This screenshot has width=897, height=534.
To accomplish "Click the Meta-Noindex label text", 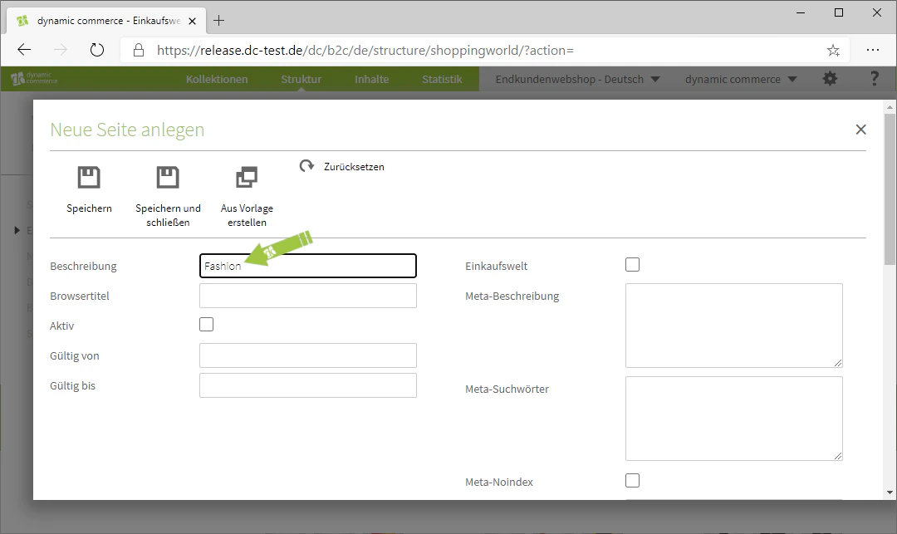I will click(x=499, y=482).
